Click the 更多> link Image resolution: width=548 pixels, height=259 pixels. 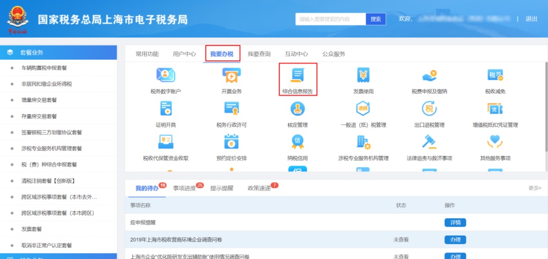point(535,188)
